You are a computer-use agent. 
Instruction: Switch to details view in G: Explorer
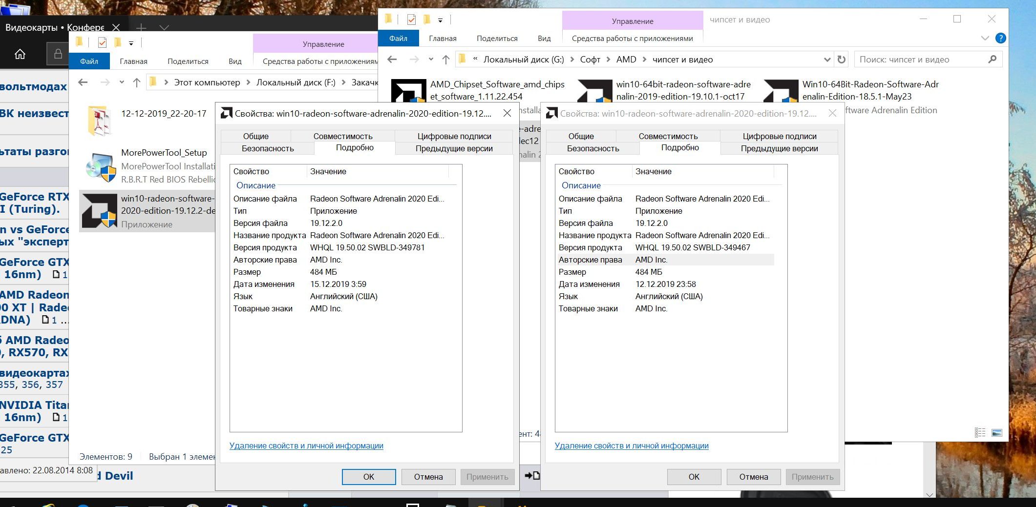point(980,433)
